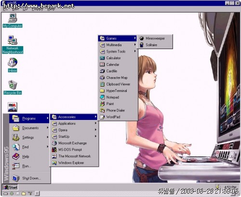Screen dimensions: 241x197
Task: Click the MSN desktop icon
Action: pyautogui.click(x=13, y=107)
